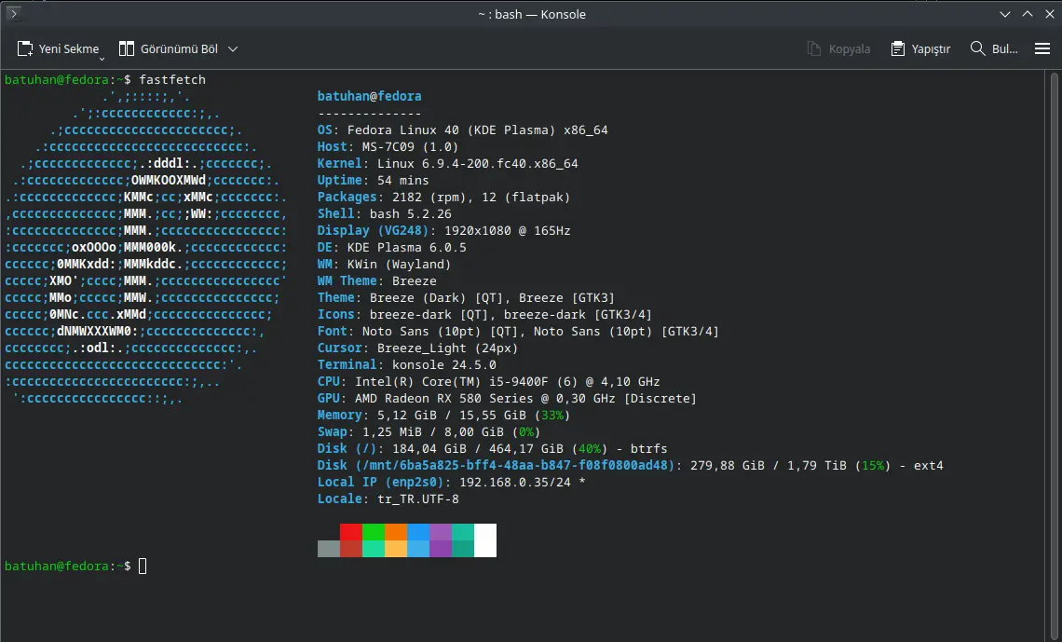Click the Swap usage line
This screenshot has height=642, width=1062.
[429, 432]
